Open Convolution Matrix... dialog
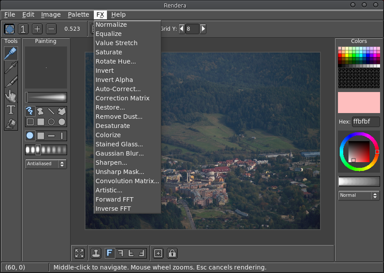 [128, 181]
